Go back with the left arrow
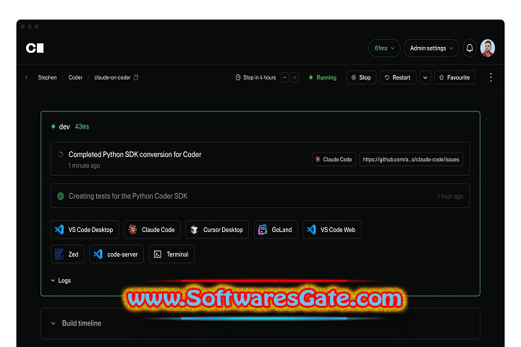Screen dimensions: 521x347 [x=26, y=77]
